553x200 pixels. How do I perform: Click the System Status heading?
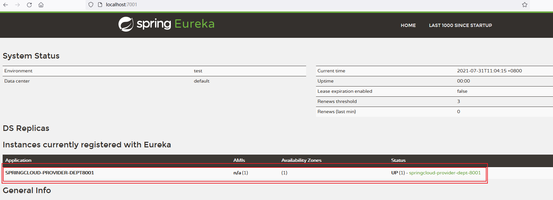[x=31, y=56]
